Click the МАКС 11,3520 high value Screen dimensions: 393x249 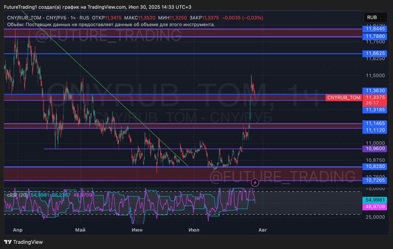140,18
